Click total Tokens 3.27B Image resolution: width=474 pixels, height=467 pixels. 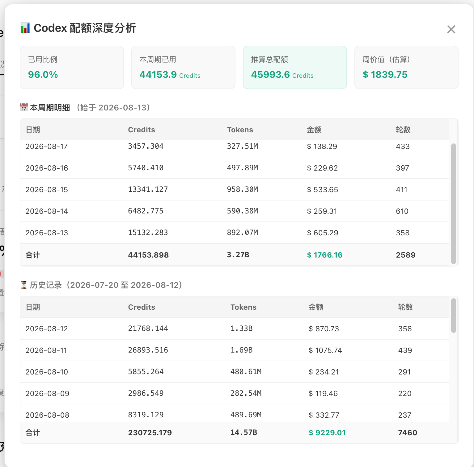(238, 255)
